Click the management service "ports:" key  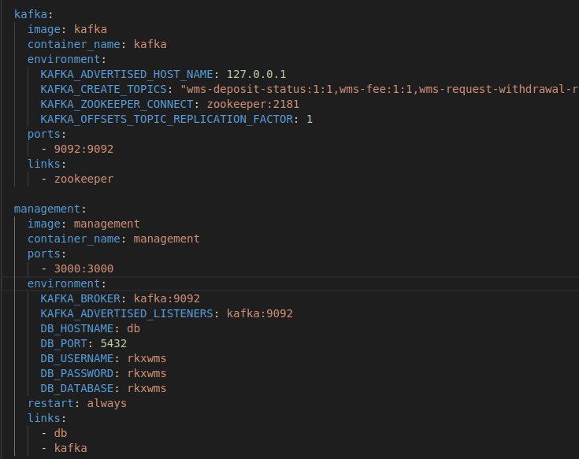click(x=46, y=254)
